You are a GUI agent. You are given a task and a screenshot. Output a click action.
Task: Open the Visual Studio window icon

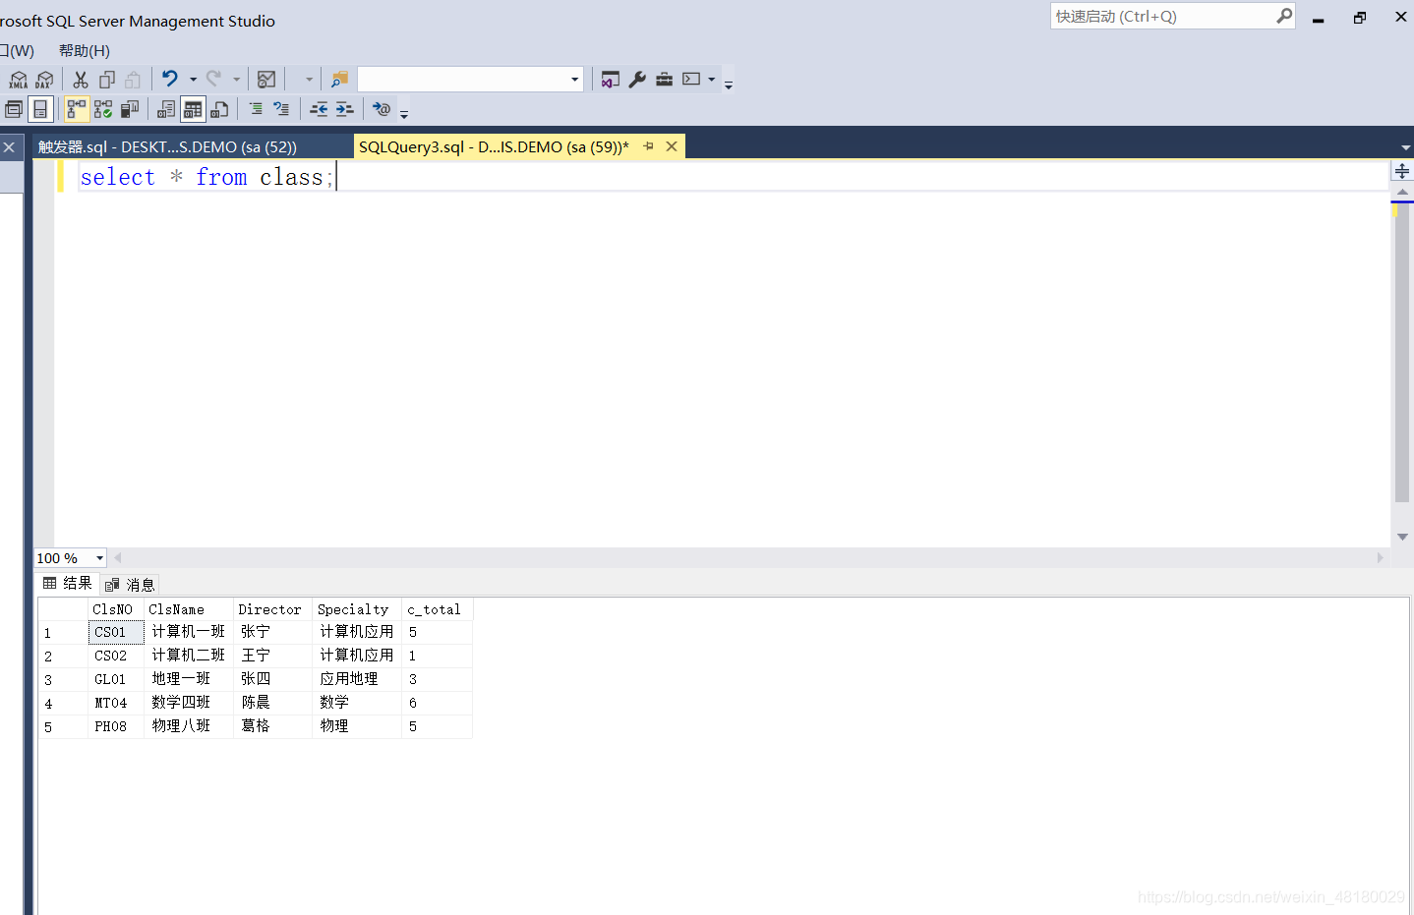pos(611,80)
